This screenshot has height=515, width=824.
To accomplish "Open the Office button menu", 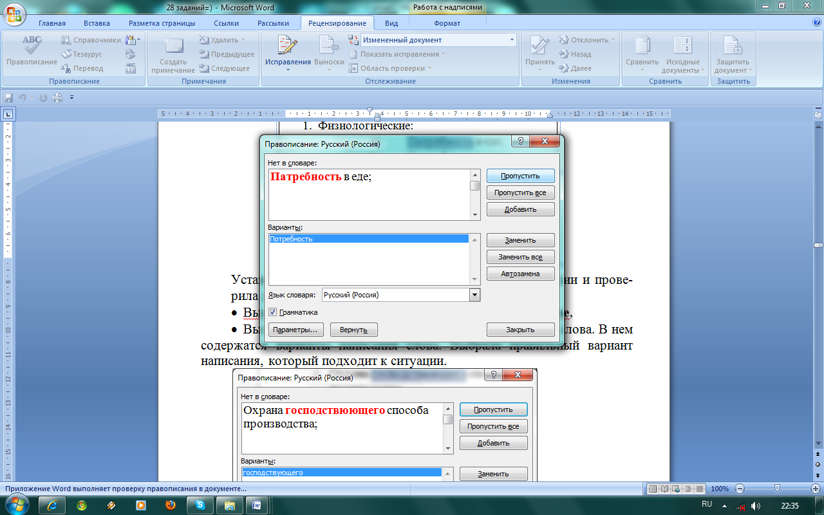I will 14,13.
